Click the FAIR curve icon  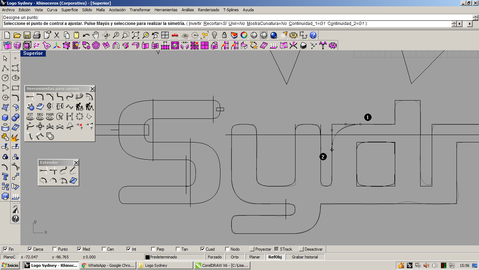(50, 116)
